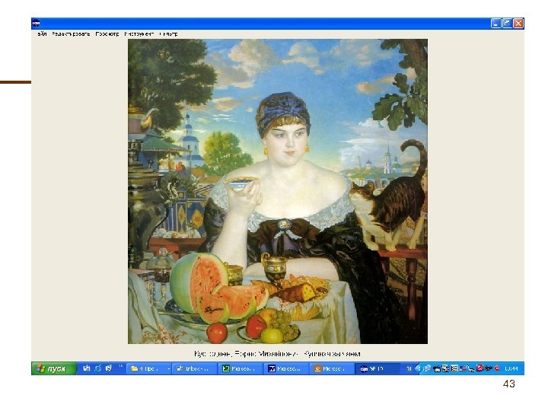The height and width of the screenshot is (411, 548).
Task: Switch to the Word taskbar button
Action: coord(286,368)
